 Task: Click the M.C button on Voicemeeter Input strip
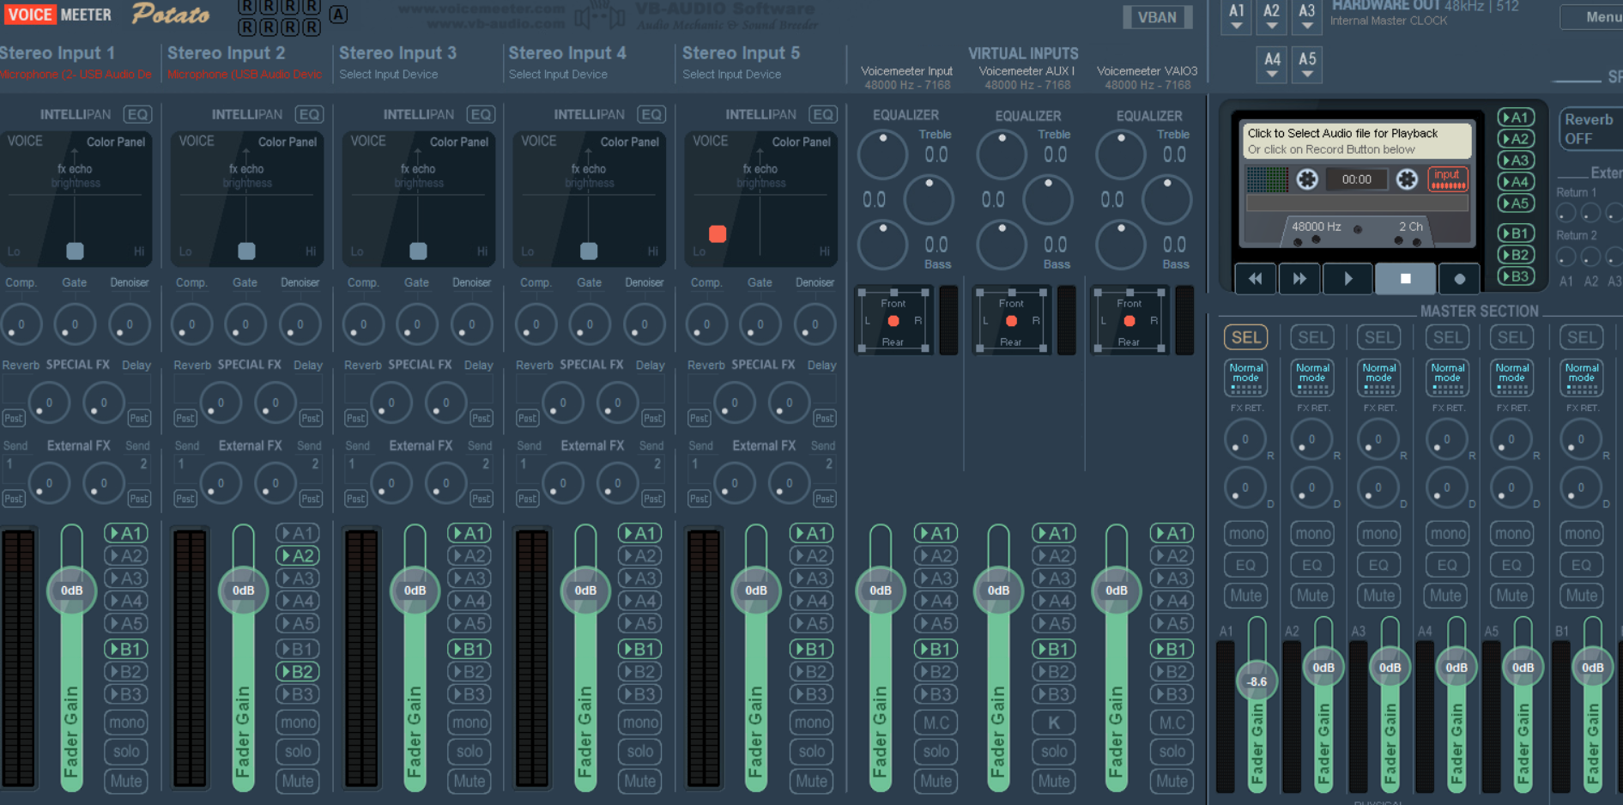pos(936,723)
